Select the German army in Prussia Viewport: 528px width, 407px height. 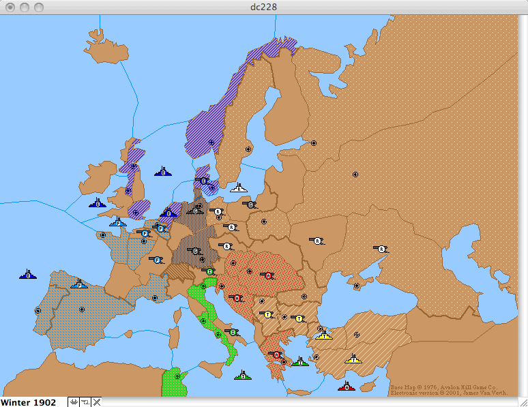[x=250, y=205]
